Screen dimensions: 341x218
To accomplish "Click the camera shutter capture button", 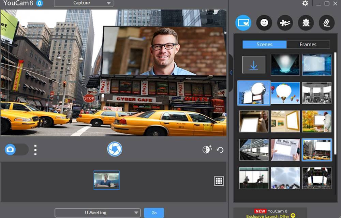I will coord(115,149).
